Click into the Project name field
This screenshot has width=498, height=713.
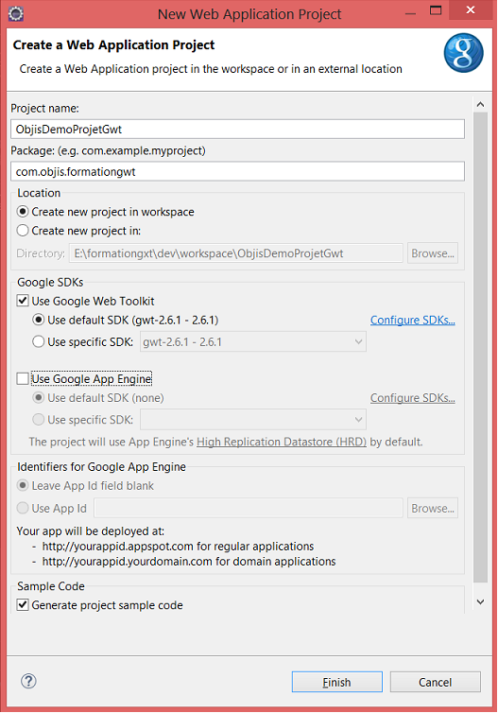coord(237,130)
